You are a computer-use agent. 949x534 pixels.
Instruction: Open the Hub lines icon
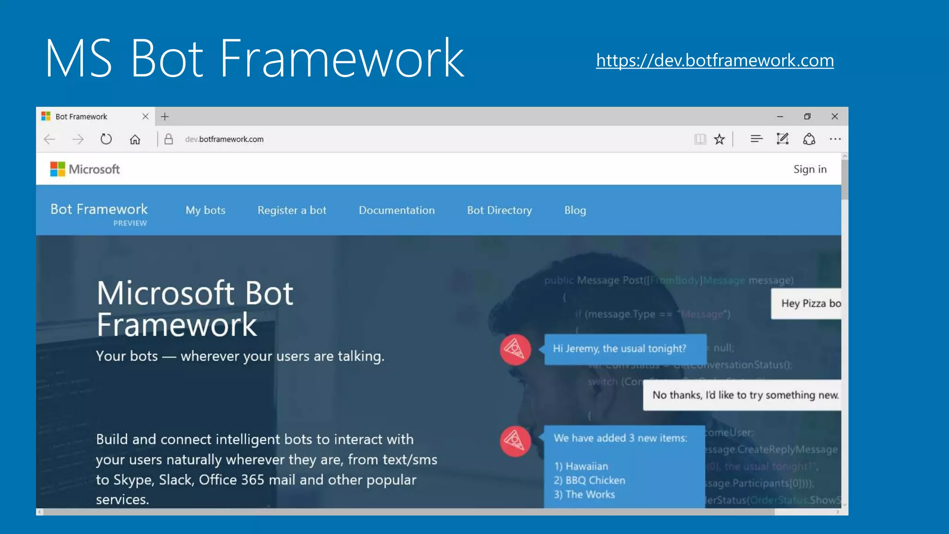pyautogui.click(x=756, y=139)
